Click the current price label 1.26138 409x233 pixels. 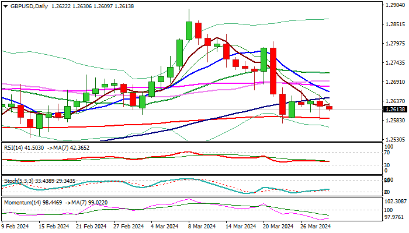pos(396,110)
